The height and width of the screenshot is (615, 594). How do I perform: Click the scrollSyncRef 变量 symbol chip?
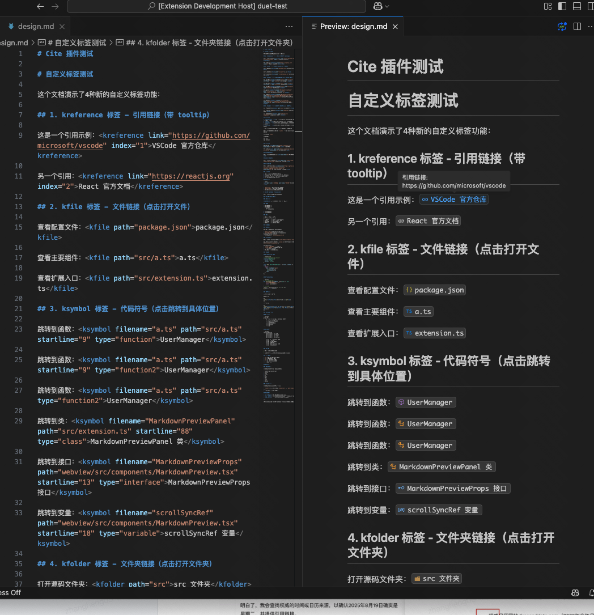438,510
